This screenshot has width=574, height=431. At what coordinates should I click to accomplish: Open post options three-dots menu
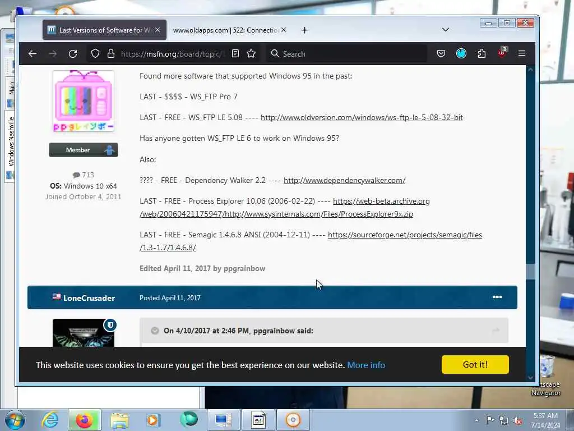[497, 297]
